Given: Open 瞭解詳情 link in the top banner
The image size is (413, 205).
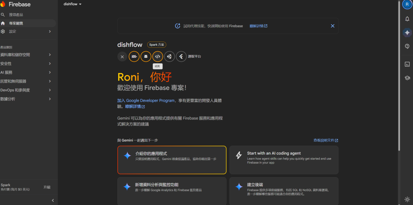Looking at the screenshot, I should click(x=259, y=26).
